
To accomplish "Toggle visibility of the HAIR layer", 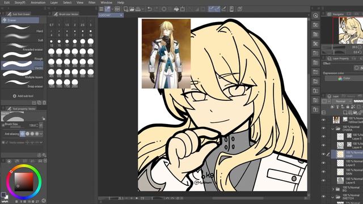I will click(x=324, y=154).
